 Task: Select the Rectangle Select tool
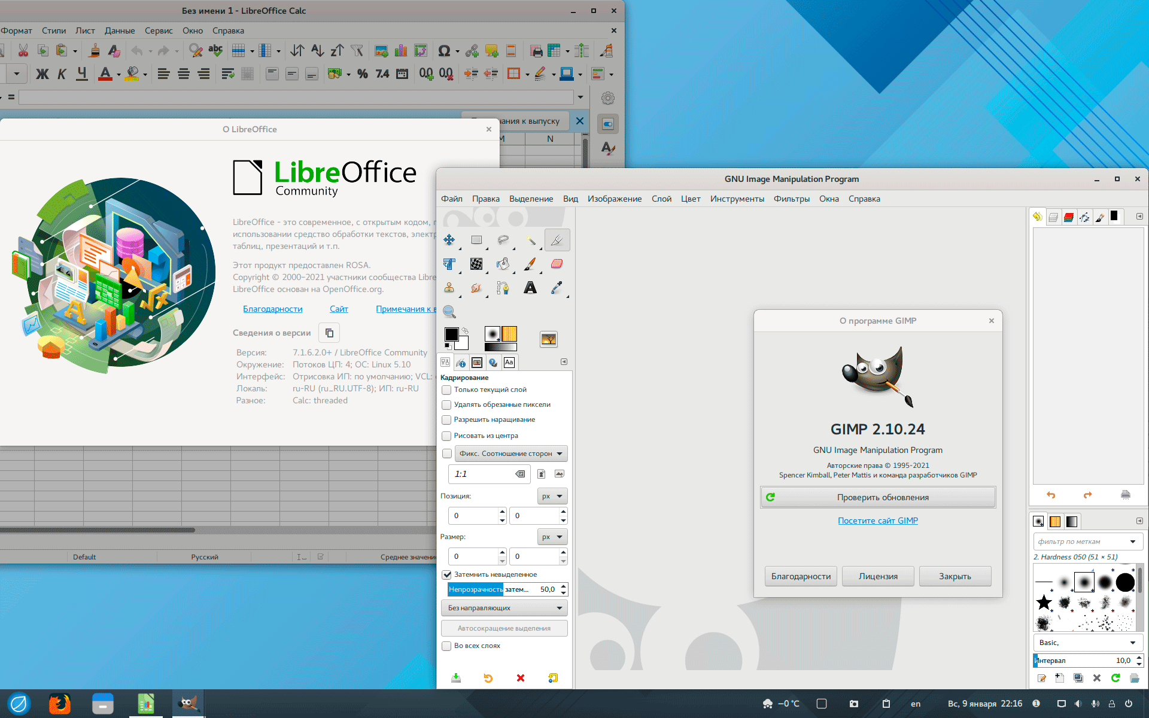[x=476, y=240]
